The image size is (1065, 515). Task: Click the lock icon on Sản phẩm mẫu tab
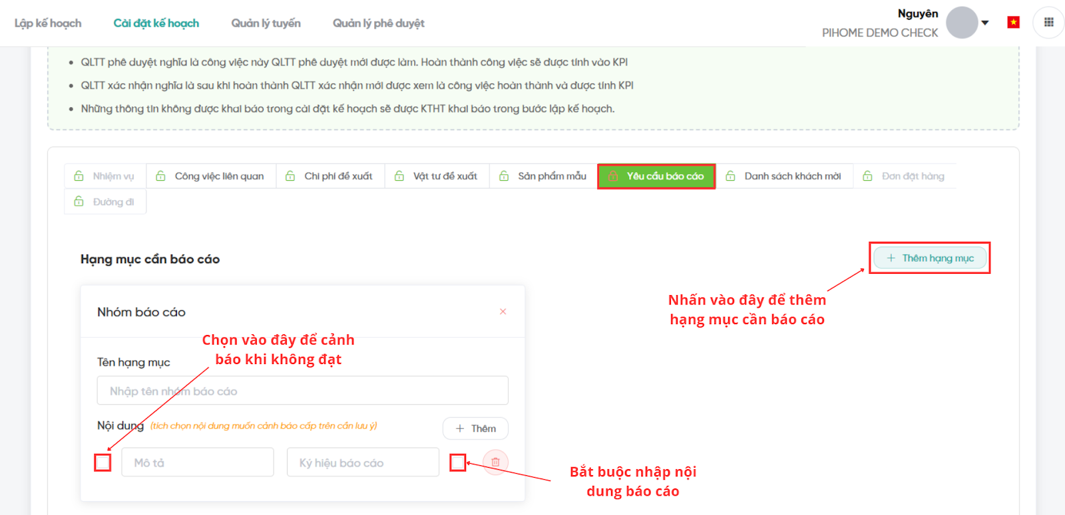point(504,176)
